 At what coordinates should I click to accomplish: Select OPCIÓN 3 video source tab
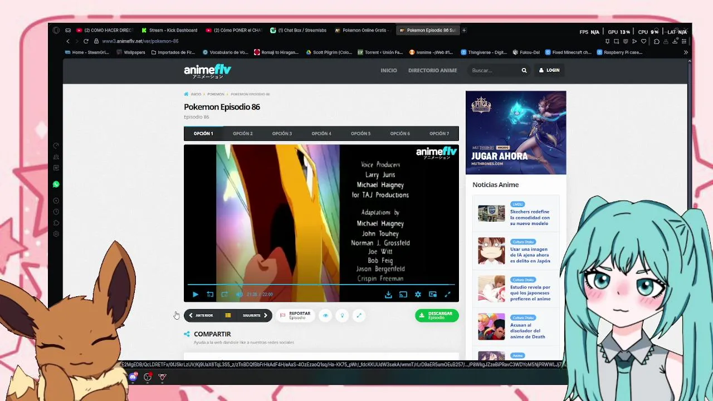pos(282,134)
